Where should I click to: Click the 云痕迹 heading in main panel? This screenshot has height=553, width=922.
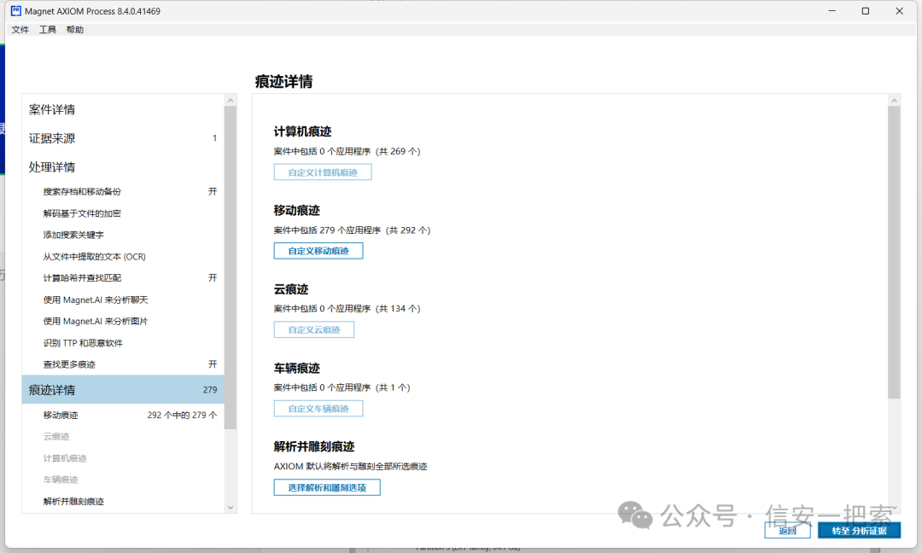coord(291,289)
